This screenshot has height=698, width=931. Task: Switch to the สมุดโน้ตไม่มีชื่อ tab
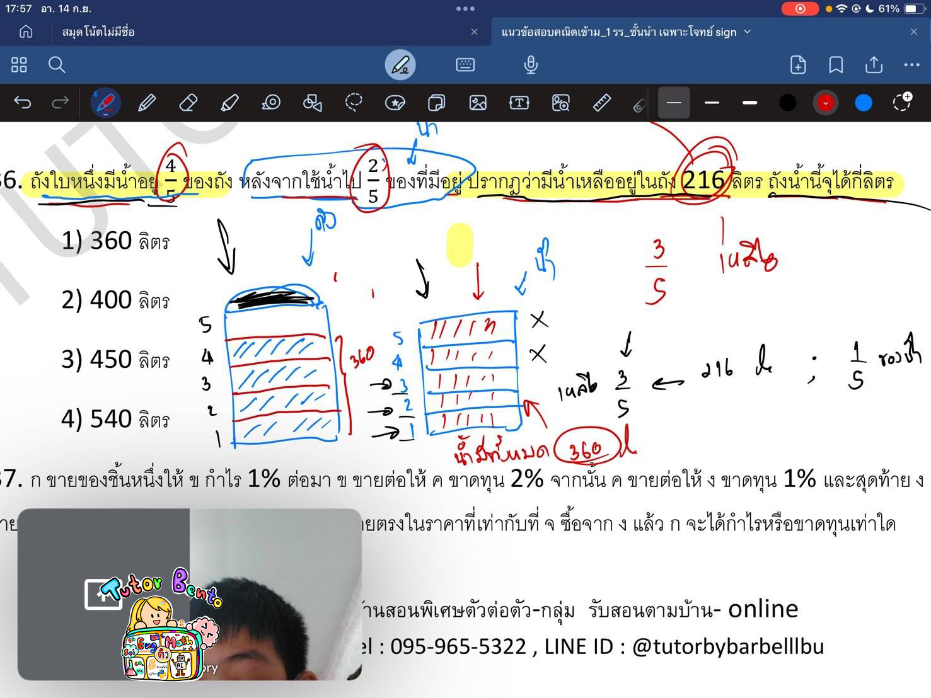[98, 31]
